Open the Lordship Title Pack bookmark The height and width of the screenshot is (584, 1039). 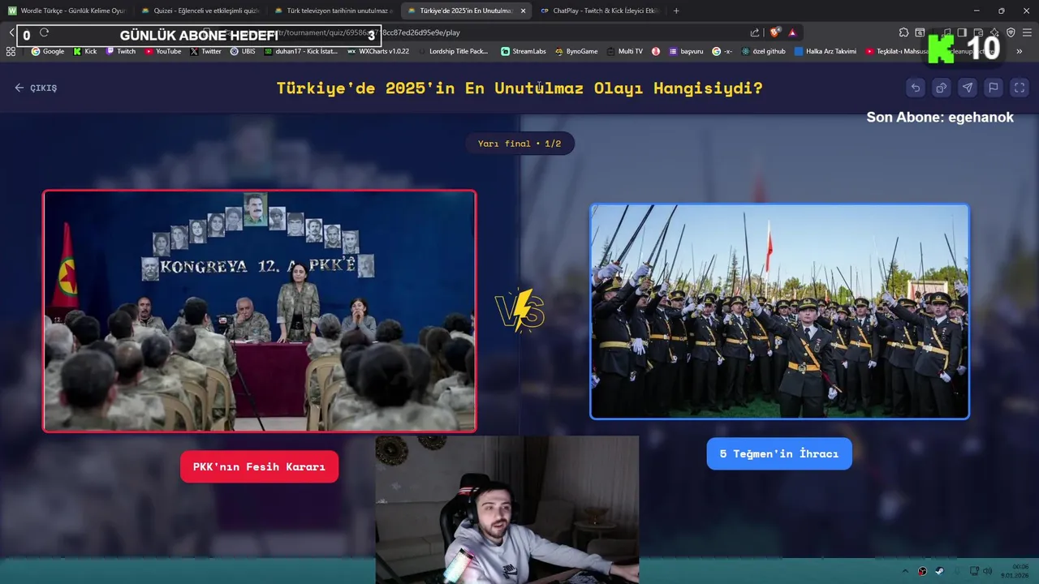(453, 51)
